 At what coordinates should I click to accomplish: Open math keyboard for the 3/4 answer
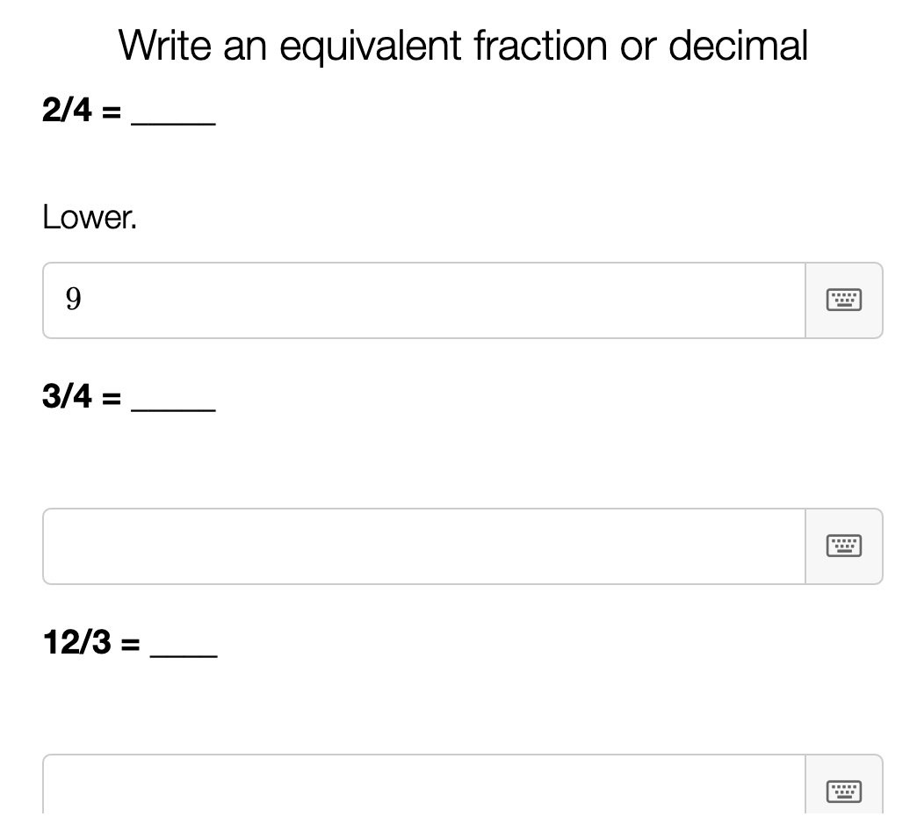843,546
